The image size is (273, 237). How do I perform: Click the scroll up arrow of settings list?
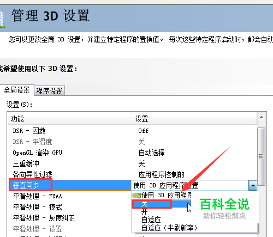262,117
